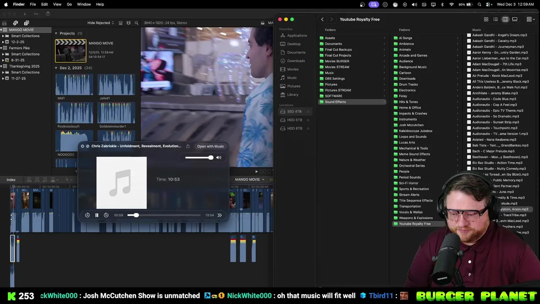Collapse the Dec 2, 2025 section
This screenshot has height=304, width=540.
[56, 68]
